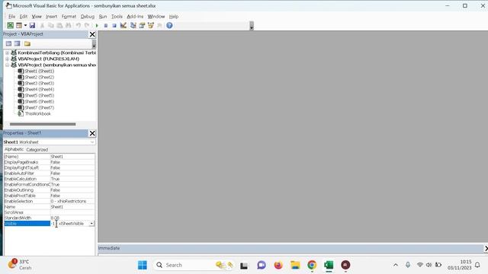Run macro with the green play icon
Viewport: 488px width, 274px height.
[97, 25]
